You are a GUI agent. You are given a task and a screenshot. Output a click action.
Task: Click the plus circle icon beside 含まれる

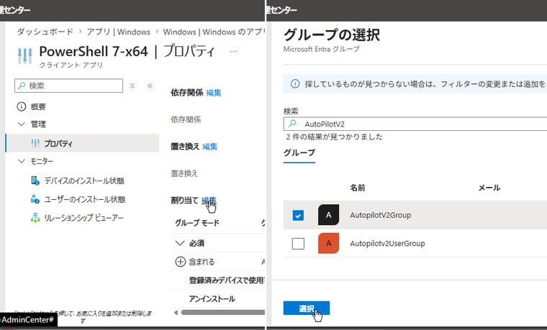[x=180, y=262]
